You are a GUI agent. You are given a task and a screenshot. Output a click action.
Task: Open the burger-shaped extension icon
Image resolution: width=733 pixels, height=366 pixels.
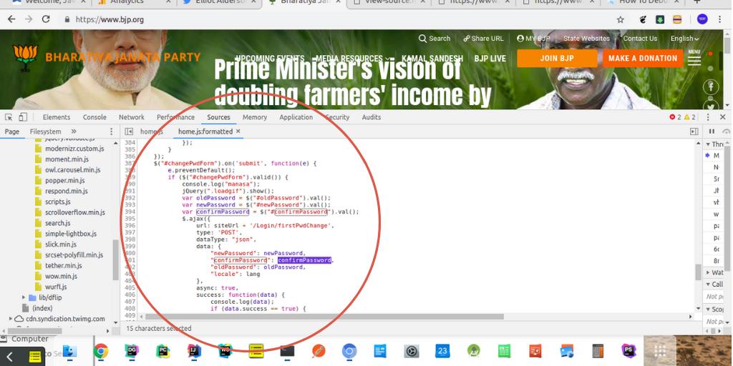pyautogui.click(x=677, y=19)
